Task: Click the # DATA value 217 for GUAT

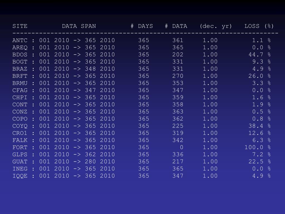Action: point(178,161)
